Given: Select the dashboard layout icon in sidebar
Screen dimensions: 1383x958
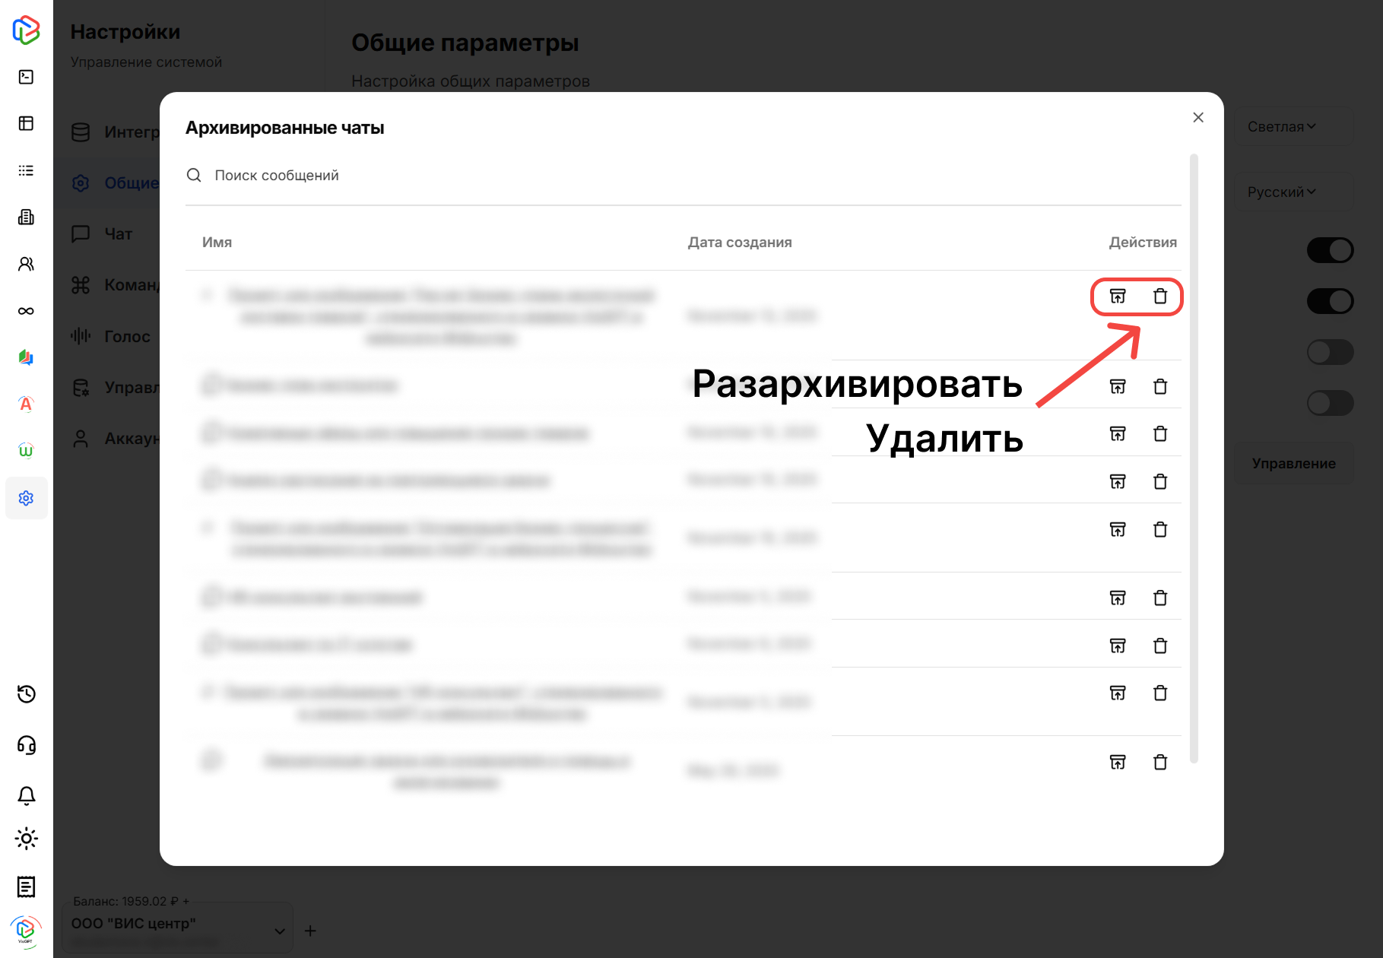Looking at the screenshot, I should [27, 122].
